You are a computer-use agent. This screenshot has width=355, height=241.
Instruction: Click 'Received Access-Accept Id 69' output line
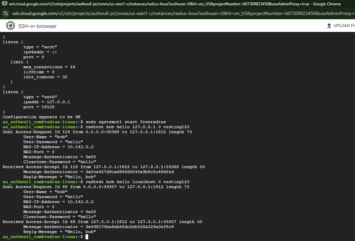pyautogui.click(x=102, y=222)
